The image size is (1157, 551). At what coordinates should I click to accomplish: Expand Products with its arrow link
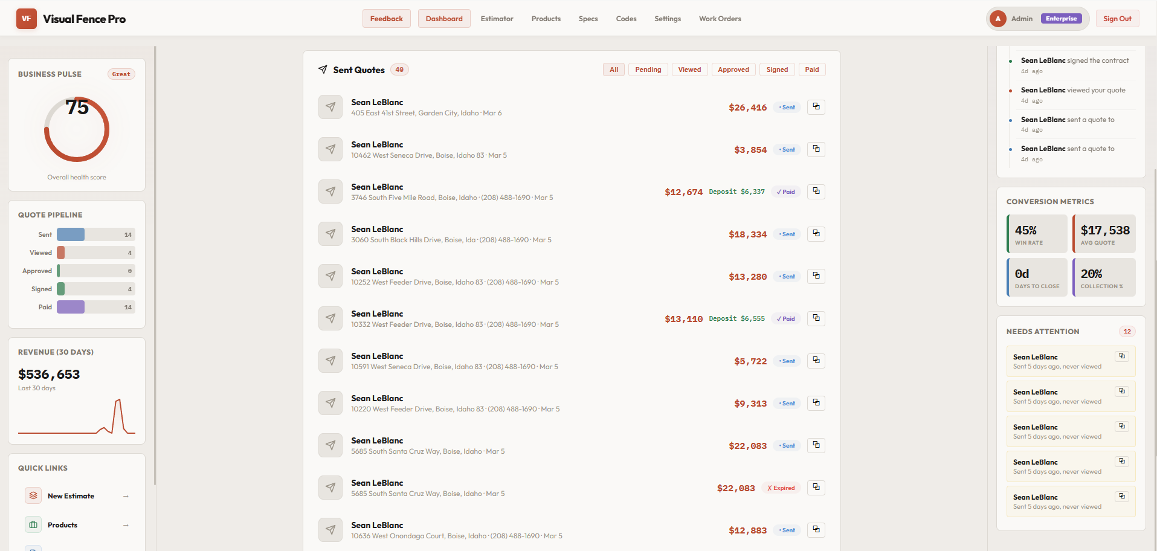(x=126, y=524)
